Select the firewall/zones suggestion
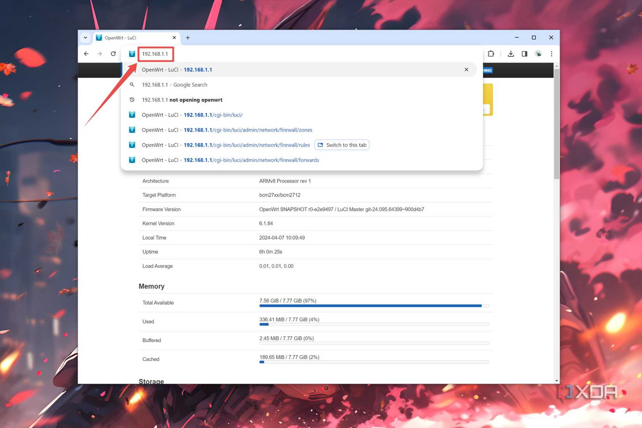The image size is (642, 428). pyautogui.click(x=299, y=130)
